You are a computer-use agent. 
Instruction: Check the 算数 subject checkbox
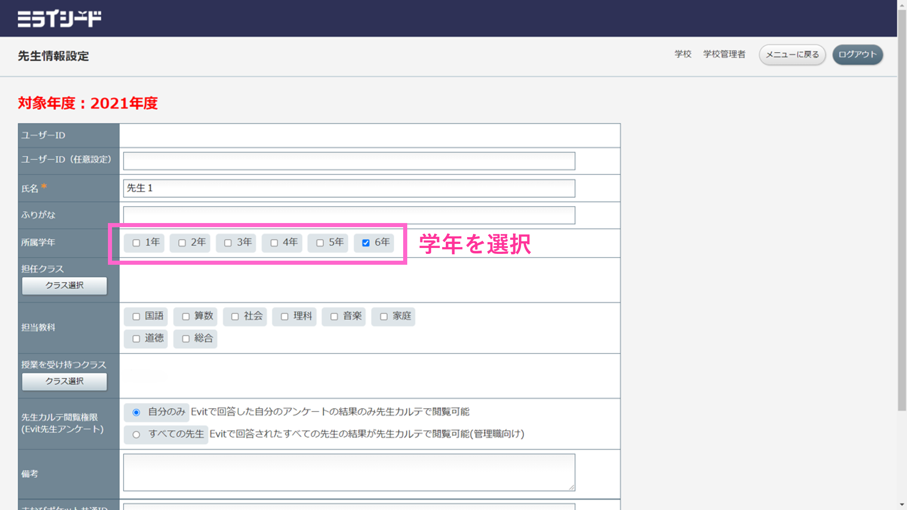(185, 316)
